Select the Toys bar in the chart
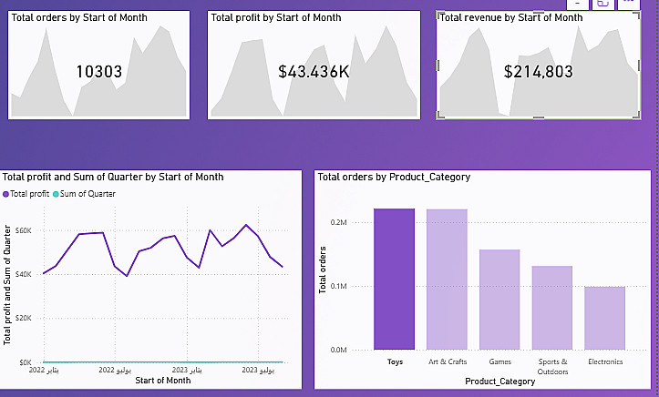 [x=394, y=279]
